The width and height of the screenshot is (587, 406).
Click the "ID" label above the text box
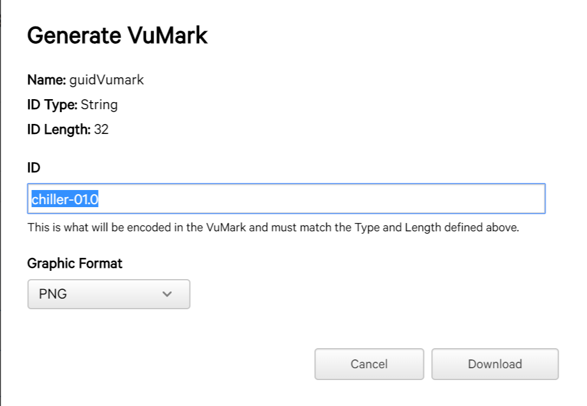[x=34, y=168]
